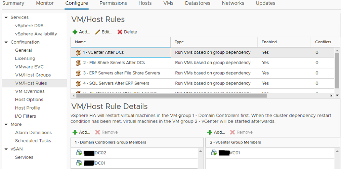Click the scroll icon for vCenter After DCs rule
The image size is (341, 169).
[x=78, y=53]
